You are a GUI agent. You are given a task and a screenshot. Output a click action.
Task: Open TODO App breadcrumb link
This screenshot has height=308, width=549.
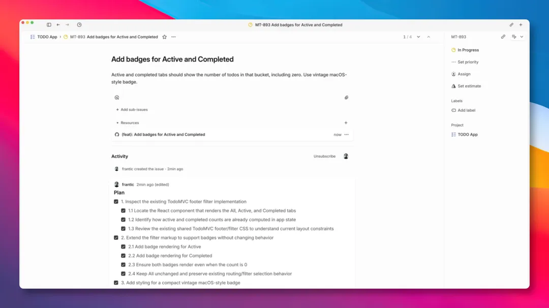coord(47,37)
